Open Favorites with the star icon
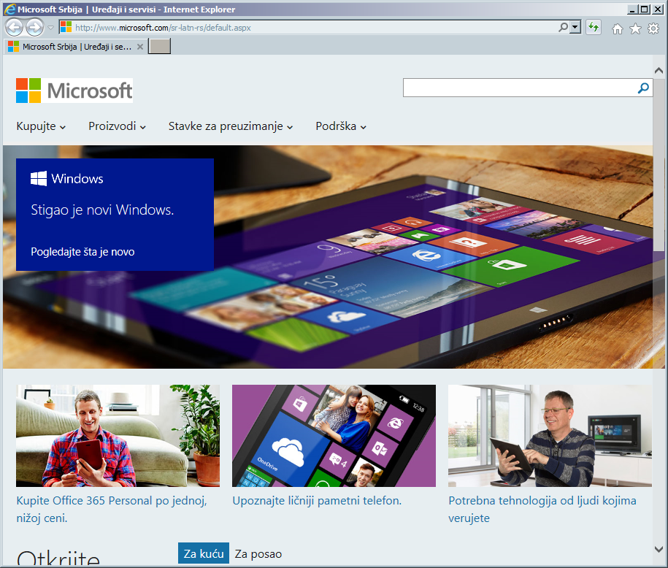The width and height of the screenshot is (668, 568). [635, 28]
